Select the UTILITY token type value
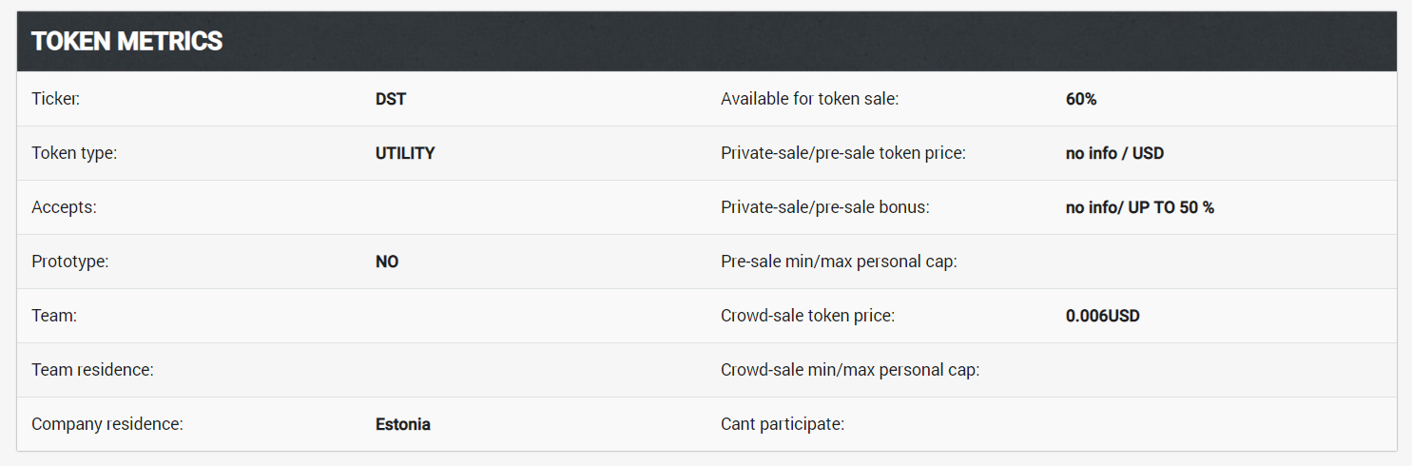This screenshot has width=1412, height=466. [405, 153]
